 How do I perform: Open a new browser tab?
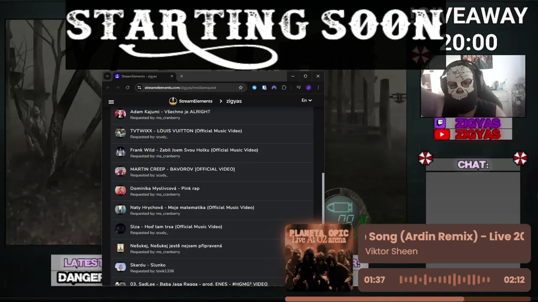[182, 76]
